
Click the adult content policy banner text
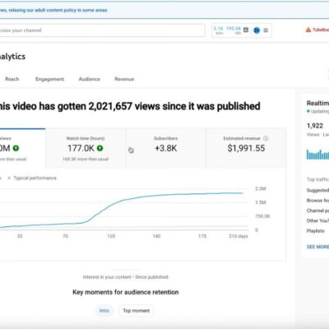click(53, 10)
